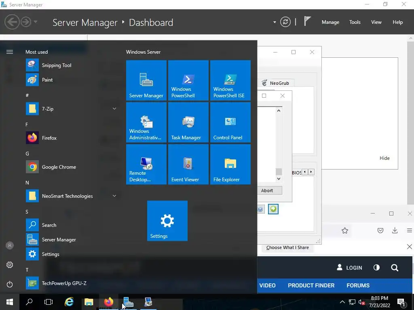Expand the 7-Zip folder
This screenshot has width=414, height=310.
[114, 109]
